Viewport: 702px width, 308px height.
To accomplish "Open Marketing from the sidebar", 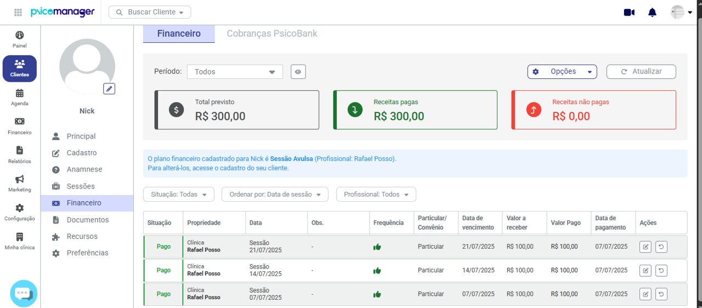I will (20, 184).
